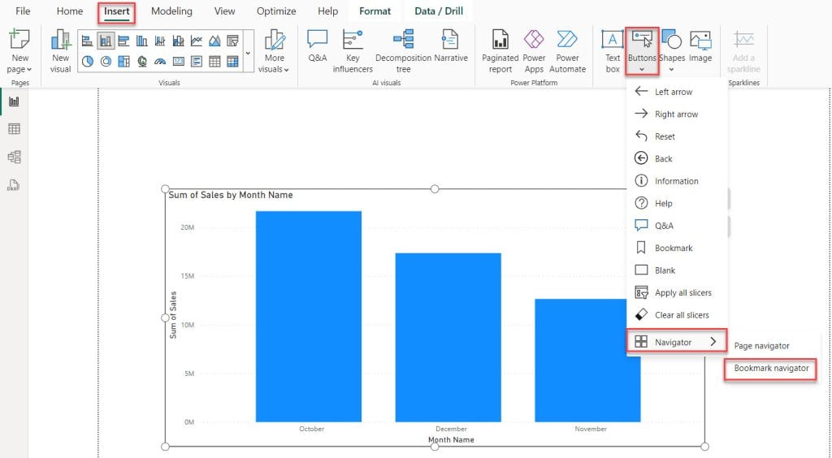This screenshot has height=458, width=832.
Task: Choose Right arrow button from menu
Action: point(677,114)
